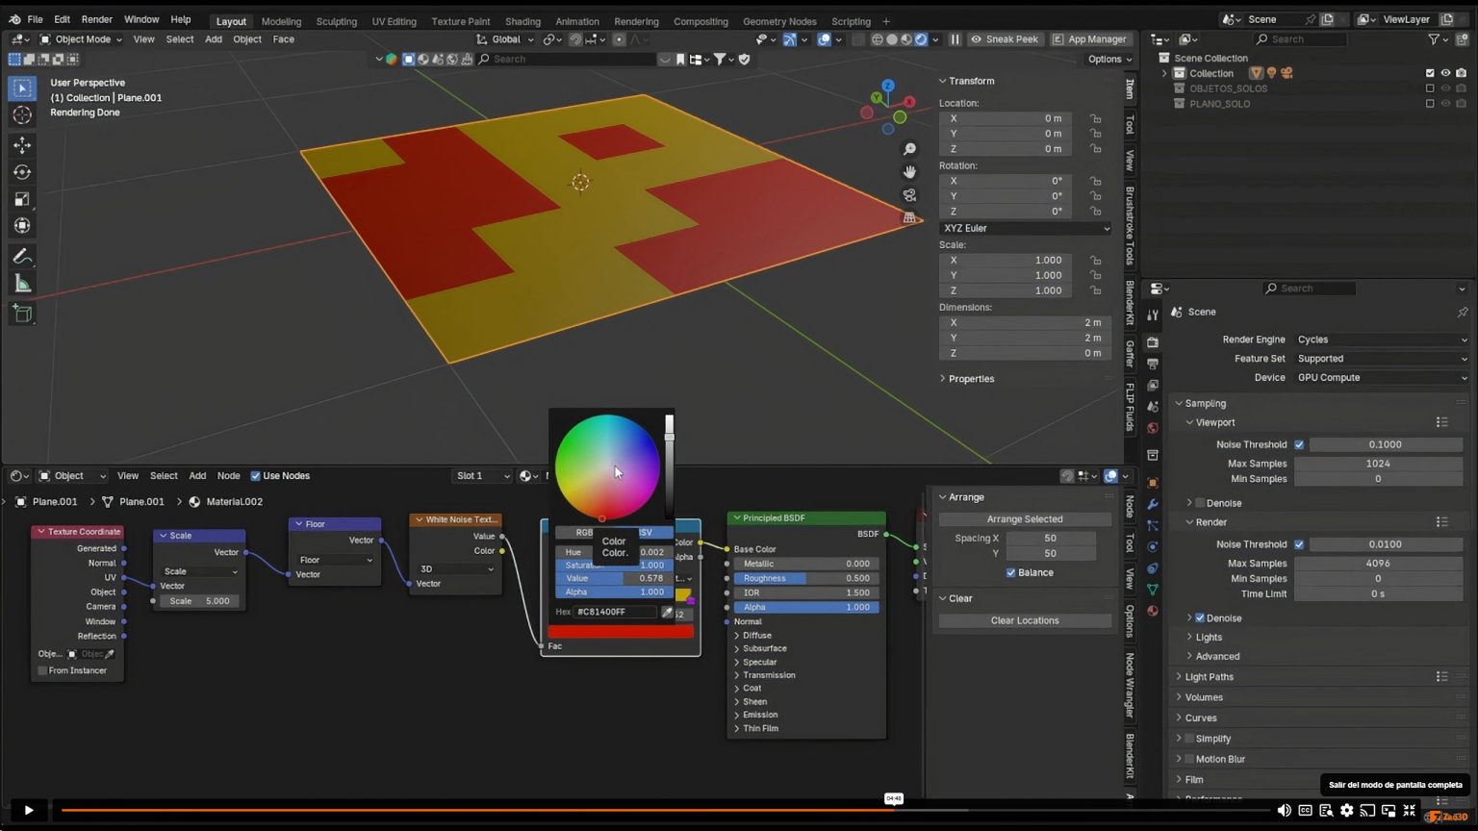Viewport: 1478px width, 831px height.
Task: Select the Rotate tool
Action: [22, 171]
